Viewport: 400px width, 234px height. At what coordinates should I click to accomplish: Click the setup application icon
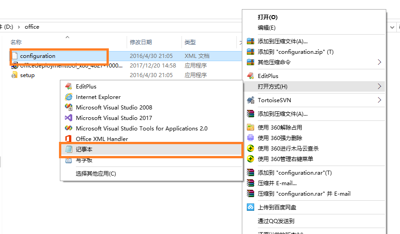[x=15, y=75]
